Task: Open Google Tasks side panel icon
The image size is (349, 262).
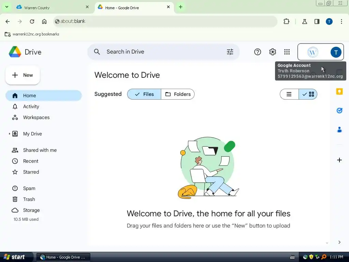Action: coord(339,111)
